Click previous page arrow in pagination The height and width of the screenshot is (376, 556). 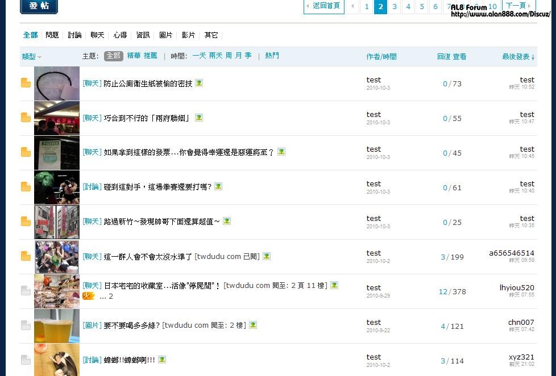pos(352,6)
